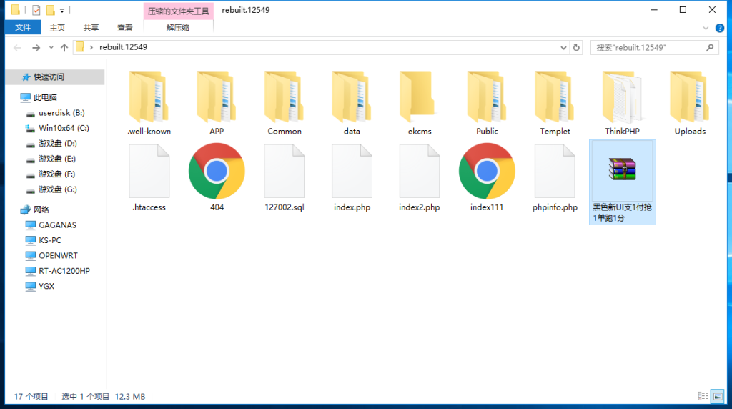
Task: Open the data folder
Action: (x=352, y=103)
